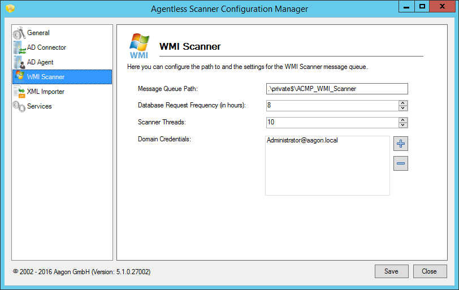Click the Services gears icon

coord(19,106)
